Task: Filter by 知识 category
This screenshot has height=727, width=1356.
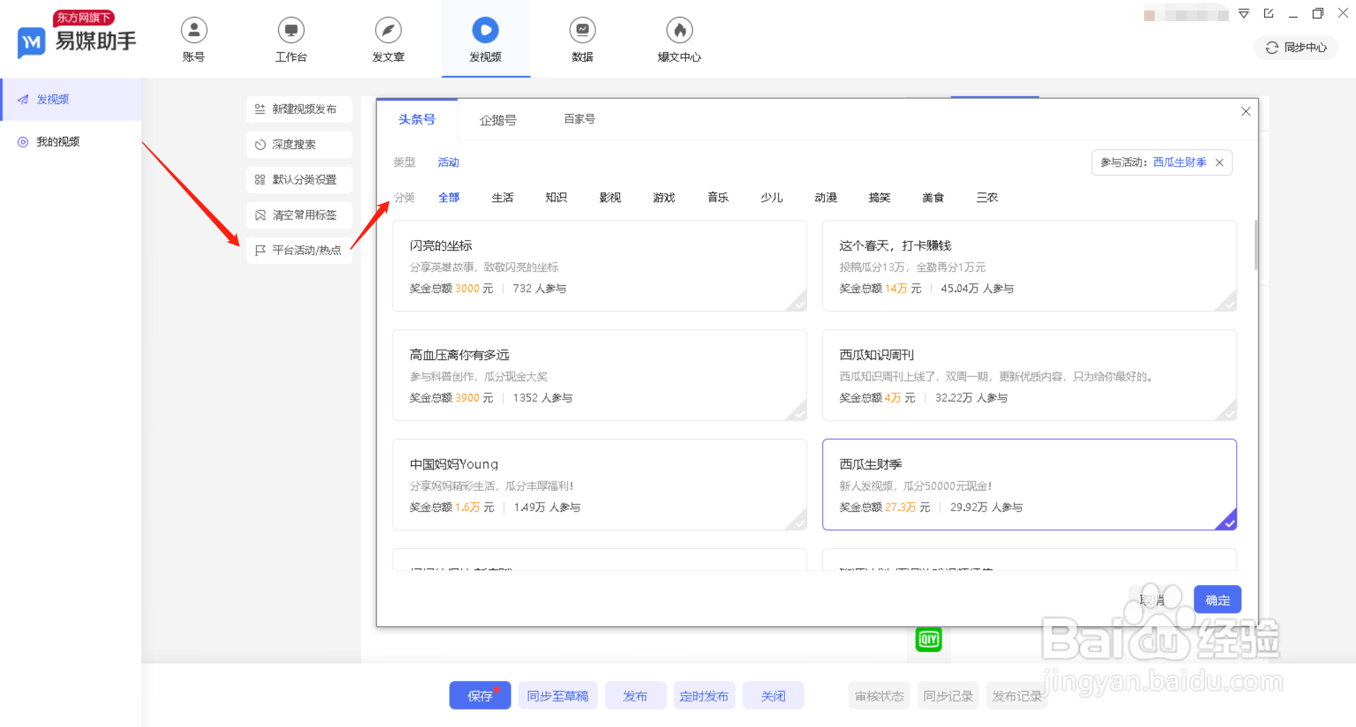Action: click(556, 198)
